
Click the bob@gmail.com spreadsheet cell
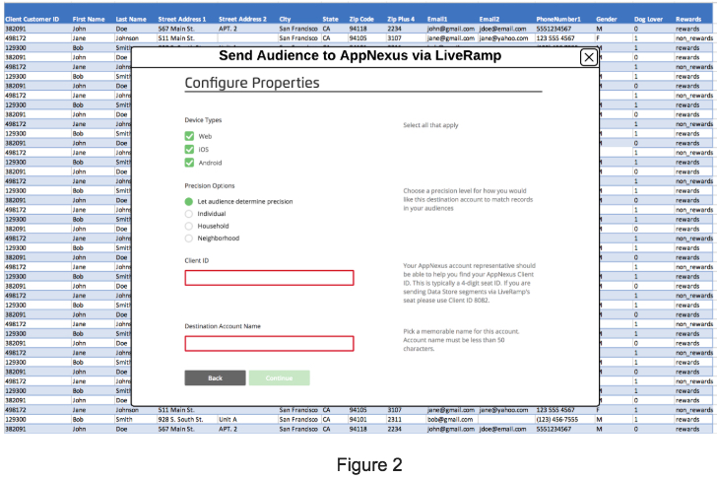(450, 420)
